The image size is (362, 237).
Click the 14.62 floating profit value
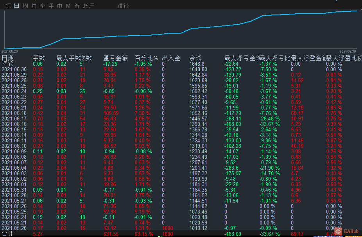tap(297, 81)
